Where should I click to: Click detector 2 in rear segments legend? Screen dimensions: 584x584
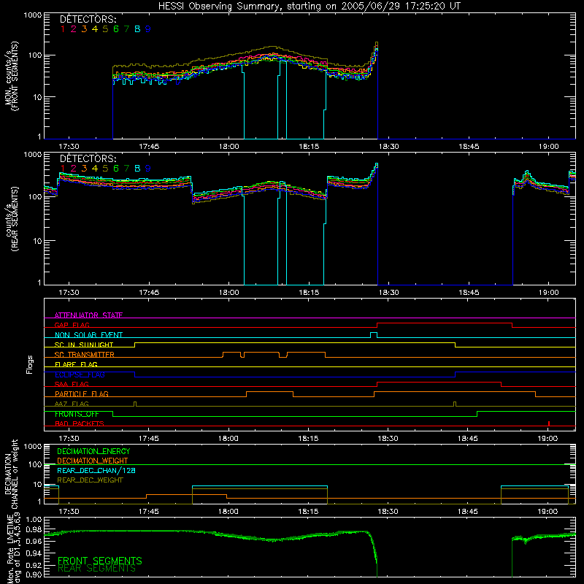click(74, 169)
